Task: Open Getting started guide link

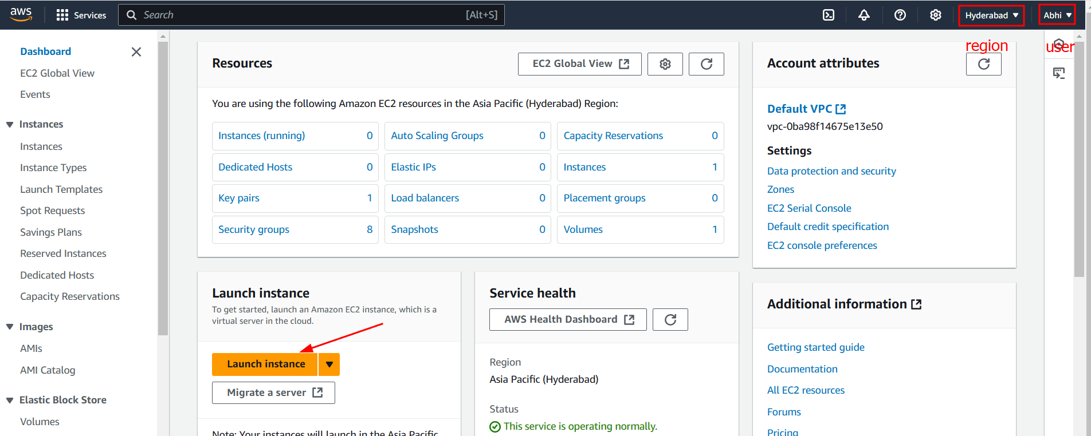Action: [x=816, y=347]
